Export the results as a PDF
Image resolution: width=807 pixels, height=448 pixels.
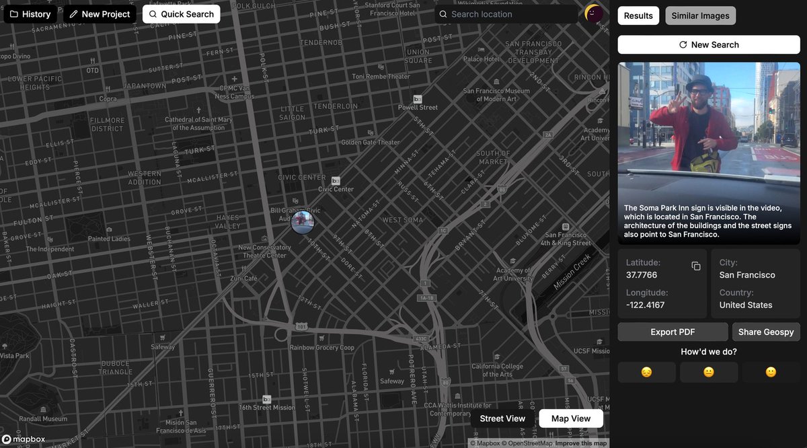tap(672, 331)
